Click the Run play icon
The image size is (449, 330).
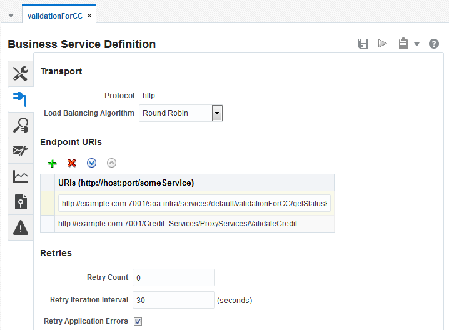[383, 44]
